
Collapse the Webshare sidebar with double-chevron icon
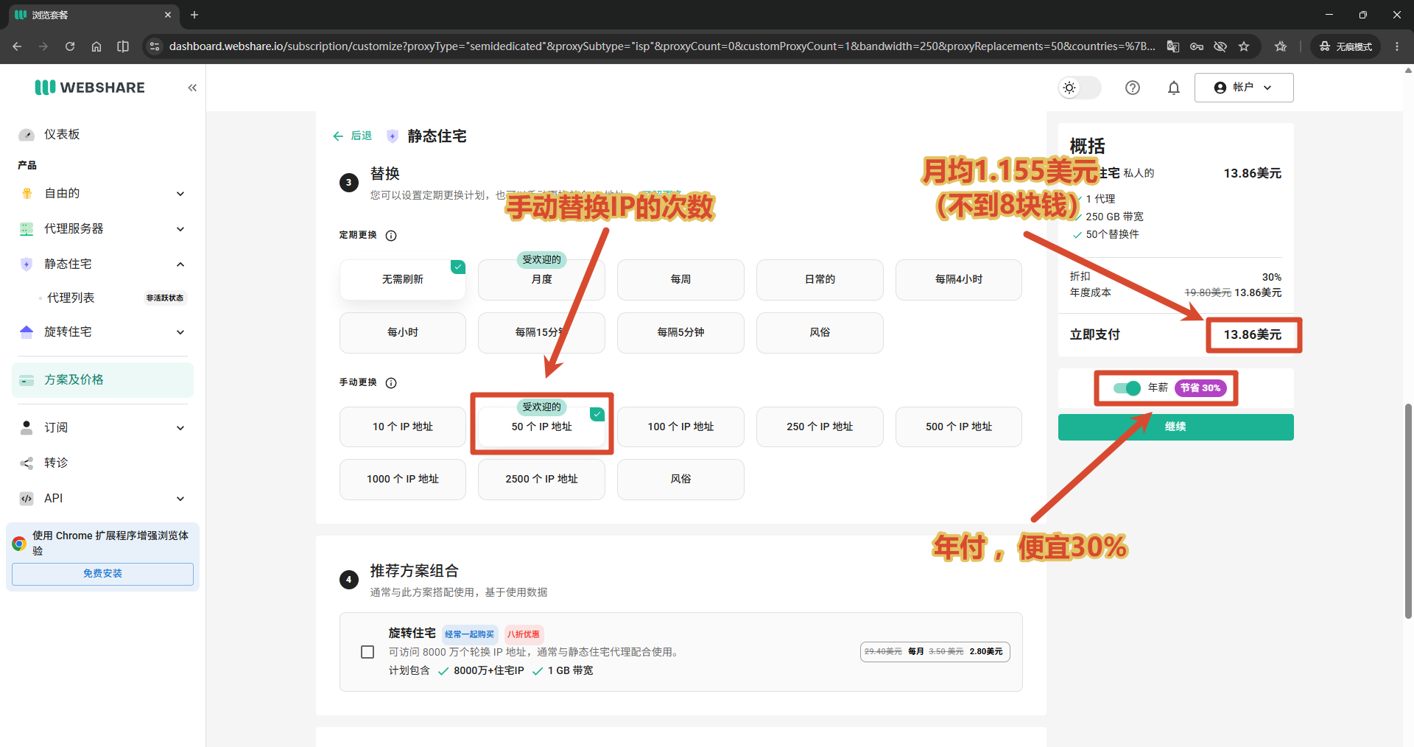(192, 88)
